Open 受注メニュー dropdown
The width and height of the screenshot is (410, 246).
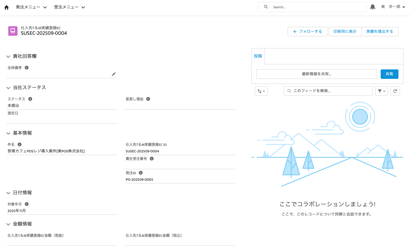(x=70, y=7)
